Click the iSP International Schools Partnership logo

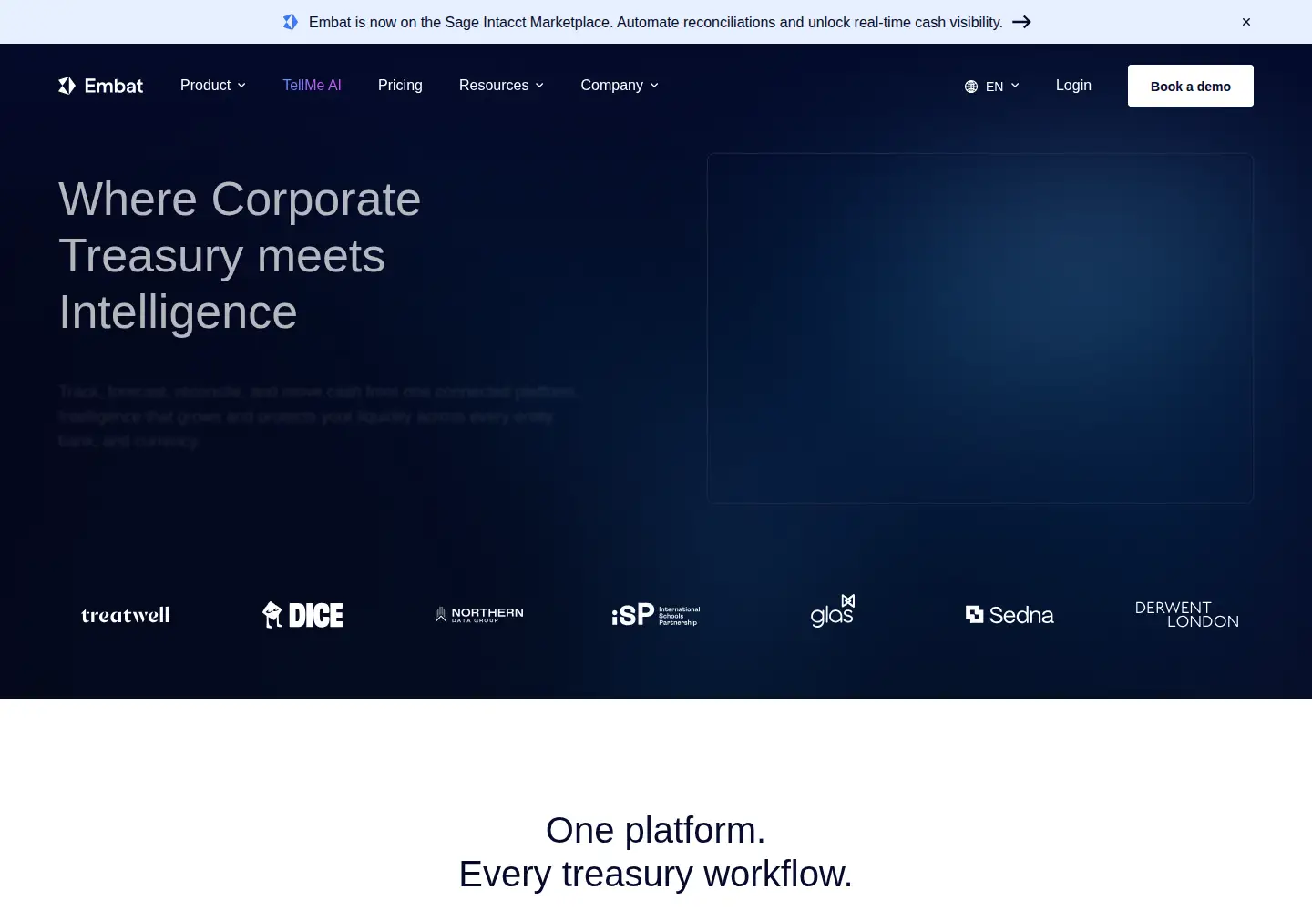pos(656,615)
